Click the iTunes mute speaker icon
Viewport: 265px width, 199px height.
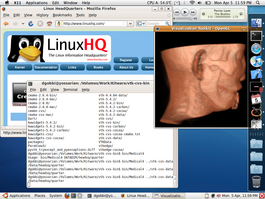click(x=174, y=19)
